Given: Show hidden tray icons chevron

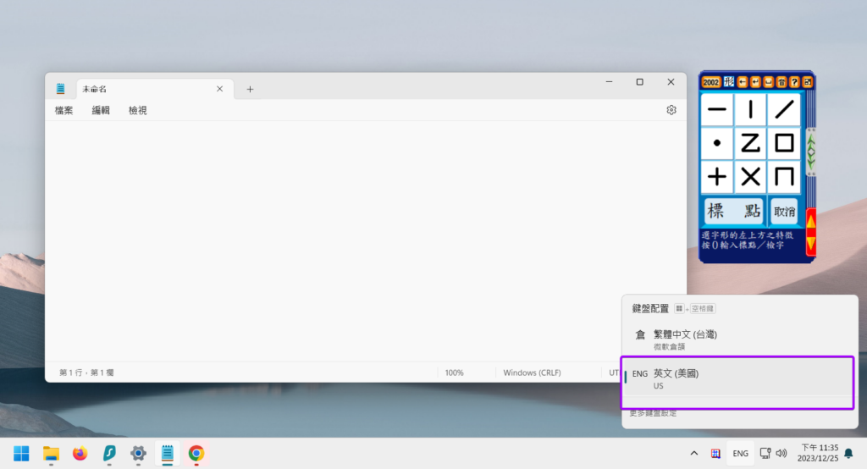Looking at the screenshot, I should tap(694, 454).
